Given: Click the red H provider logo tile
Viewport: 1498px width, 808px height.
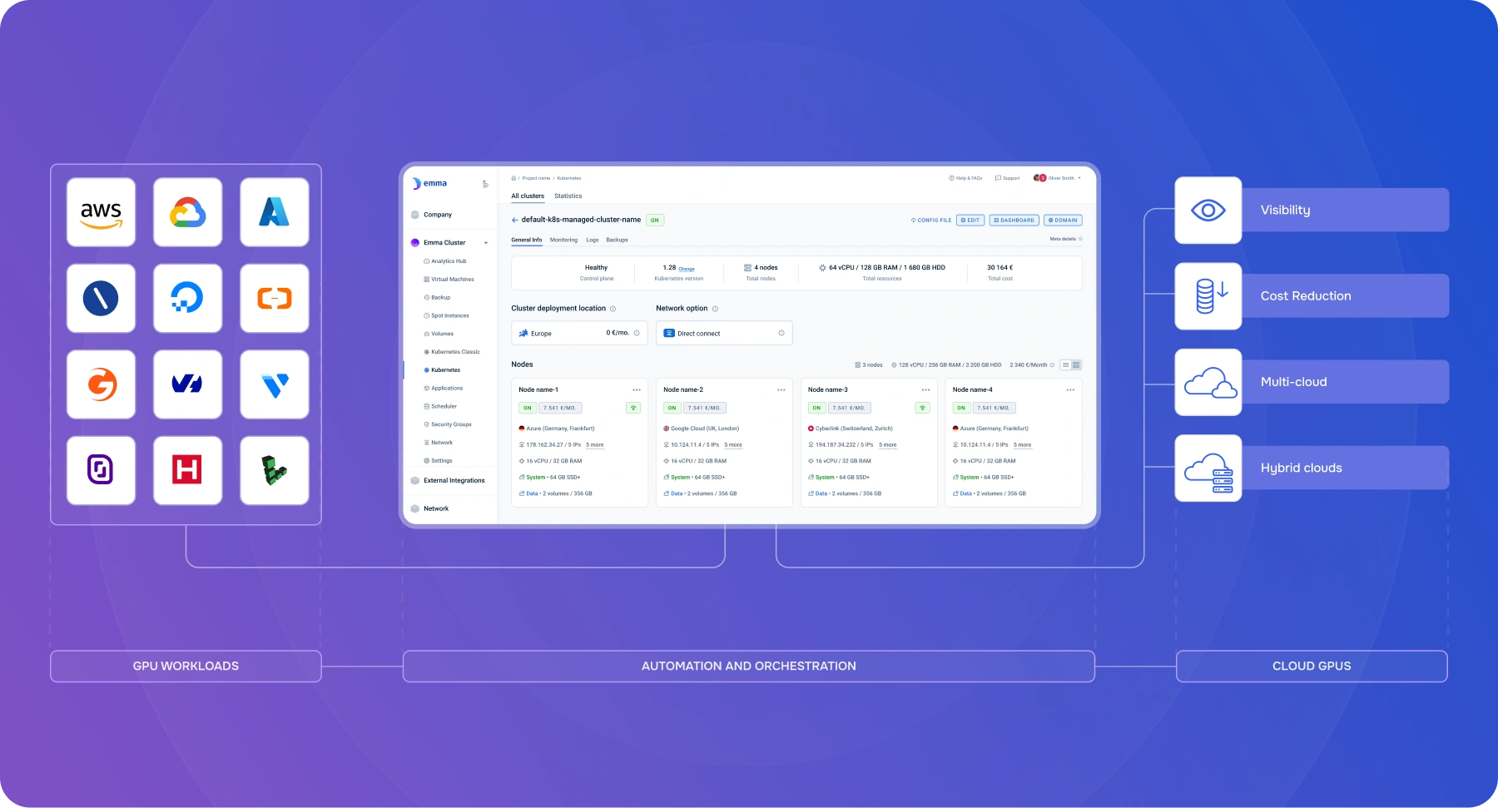Looking at the screenshot, I should [187, 470].
